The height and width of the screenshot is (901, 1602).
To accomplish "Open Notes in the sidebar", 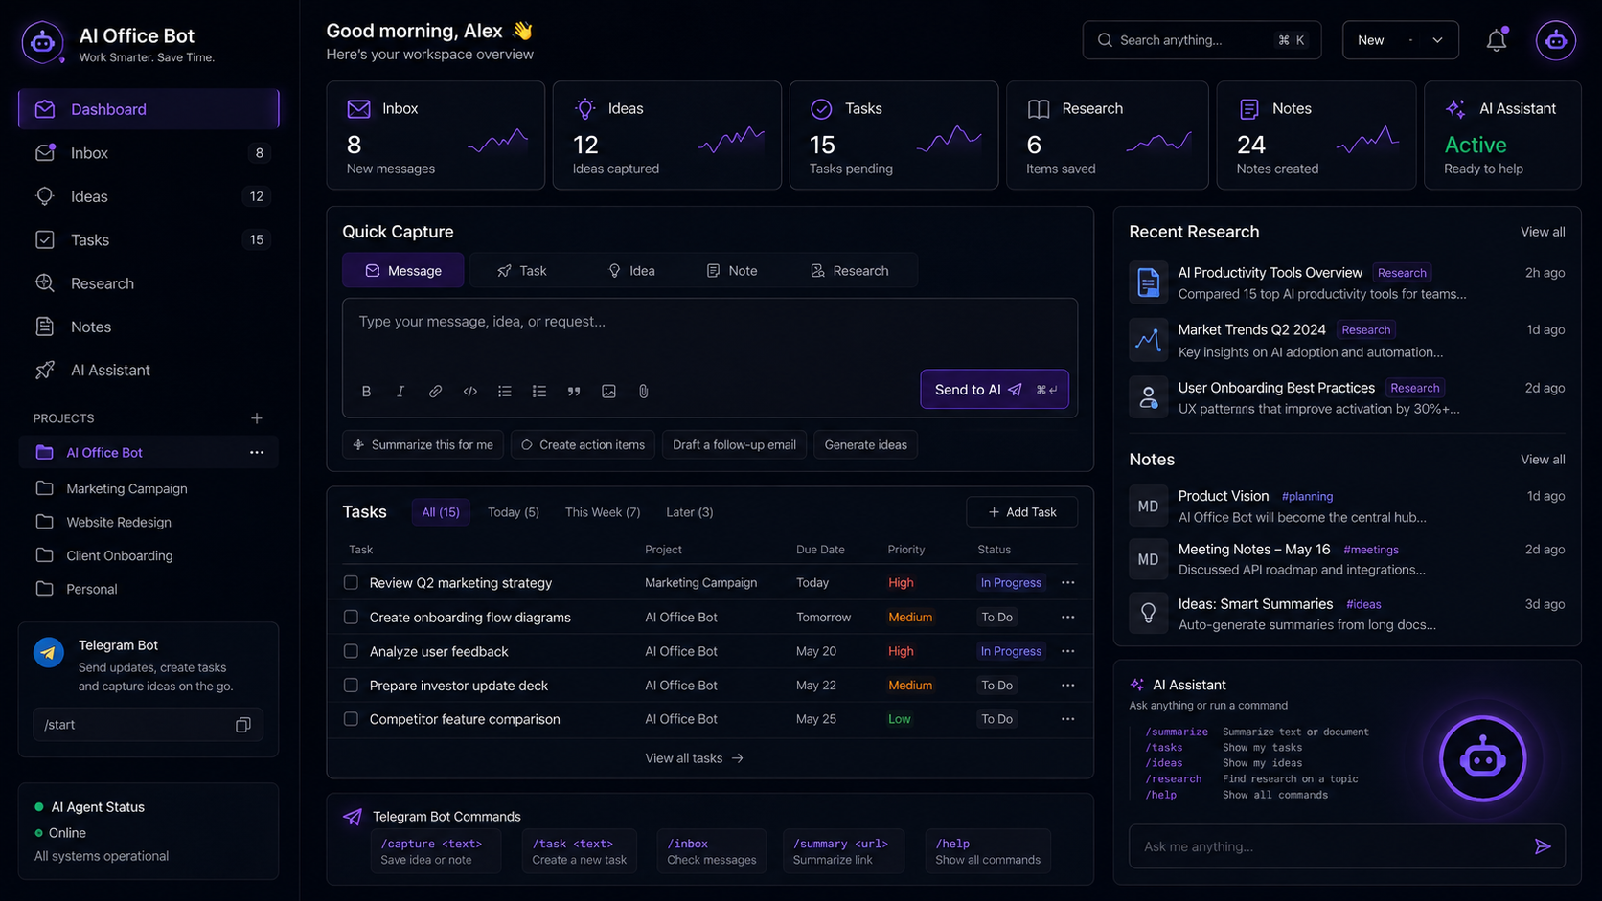I will (x=149, y=327).
